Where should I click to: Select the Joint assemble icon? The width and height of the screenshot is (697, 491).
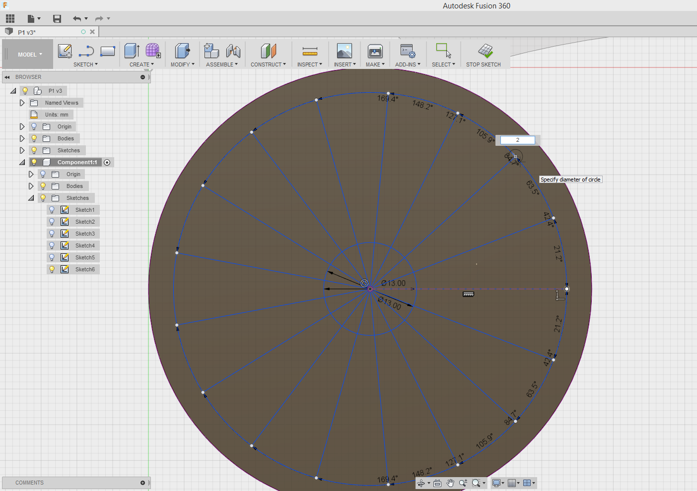pyautogui.click(x=233, y=51)
